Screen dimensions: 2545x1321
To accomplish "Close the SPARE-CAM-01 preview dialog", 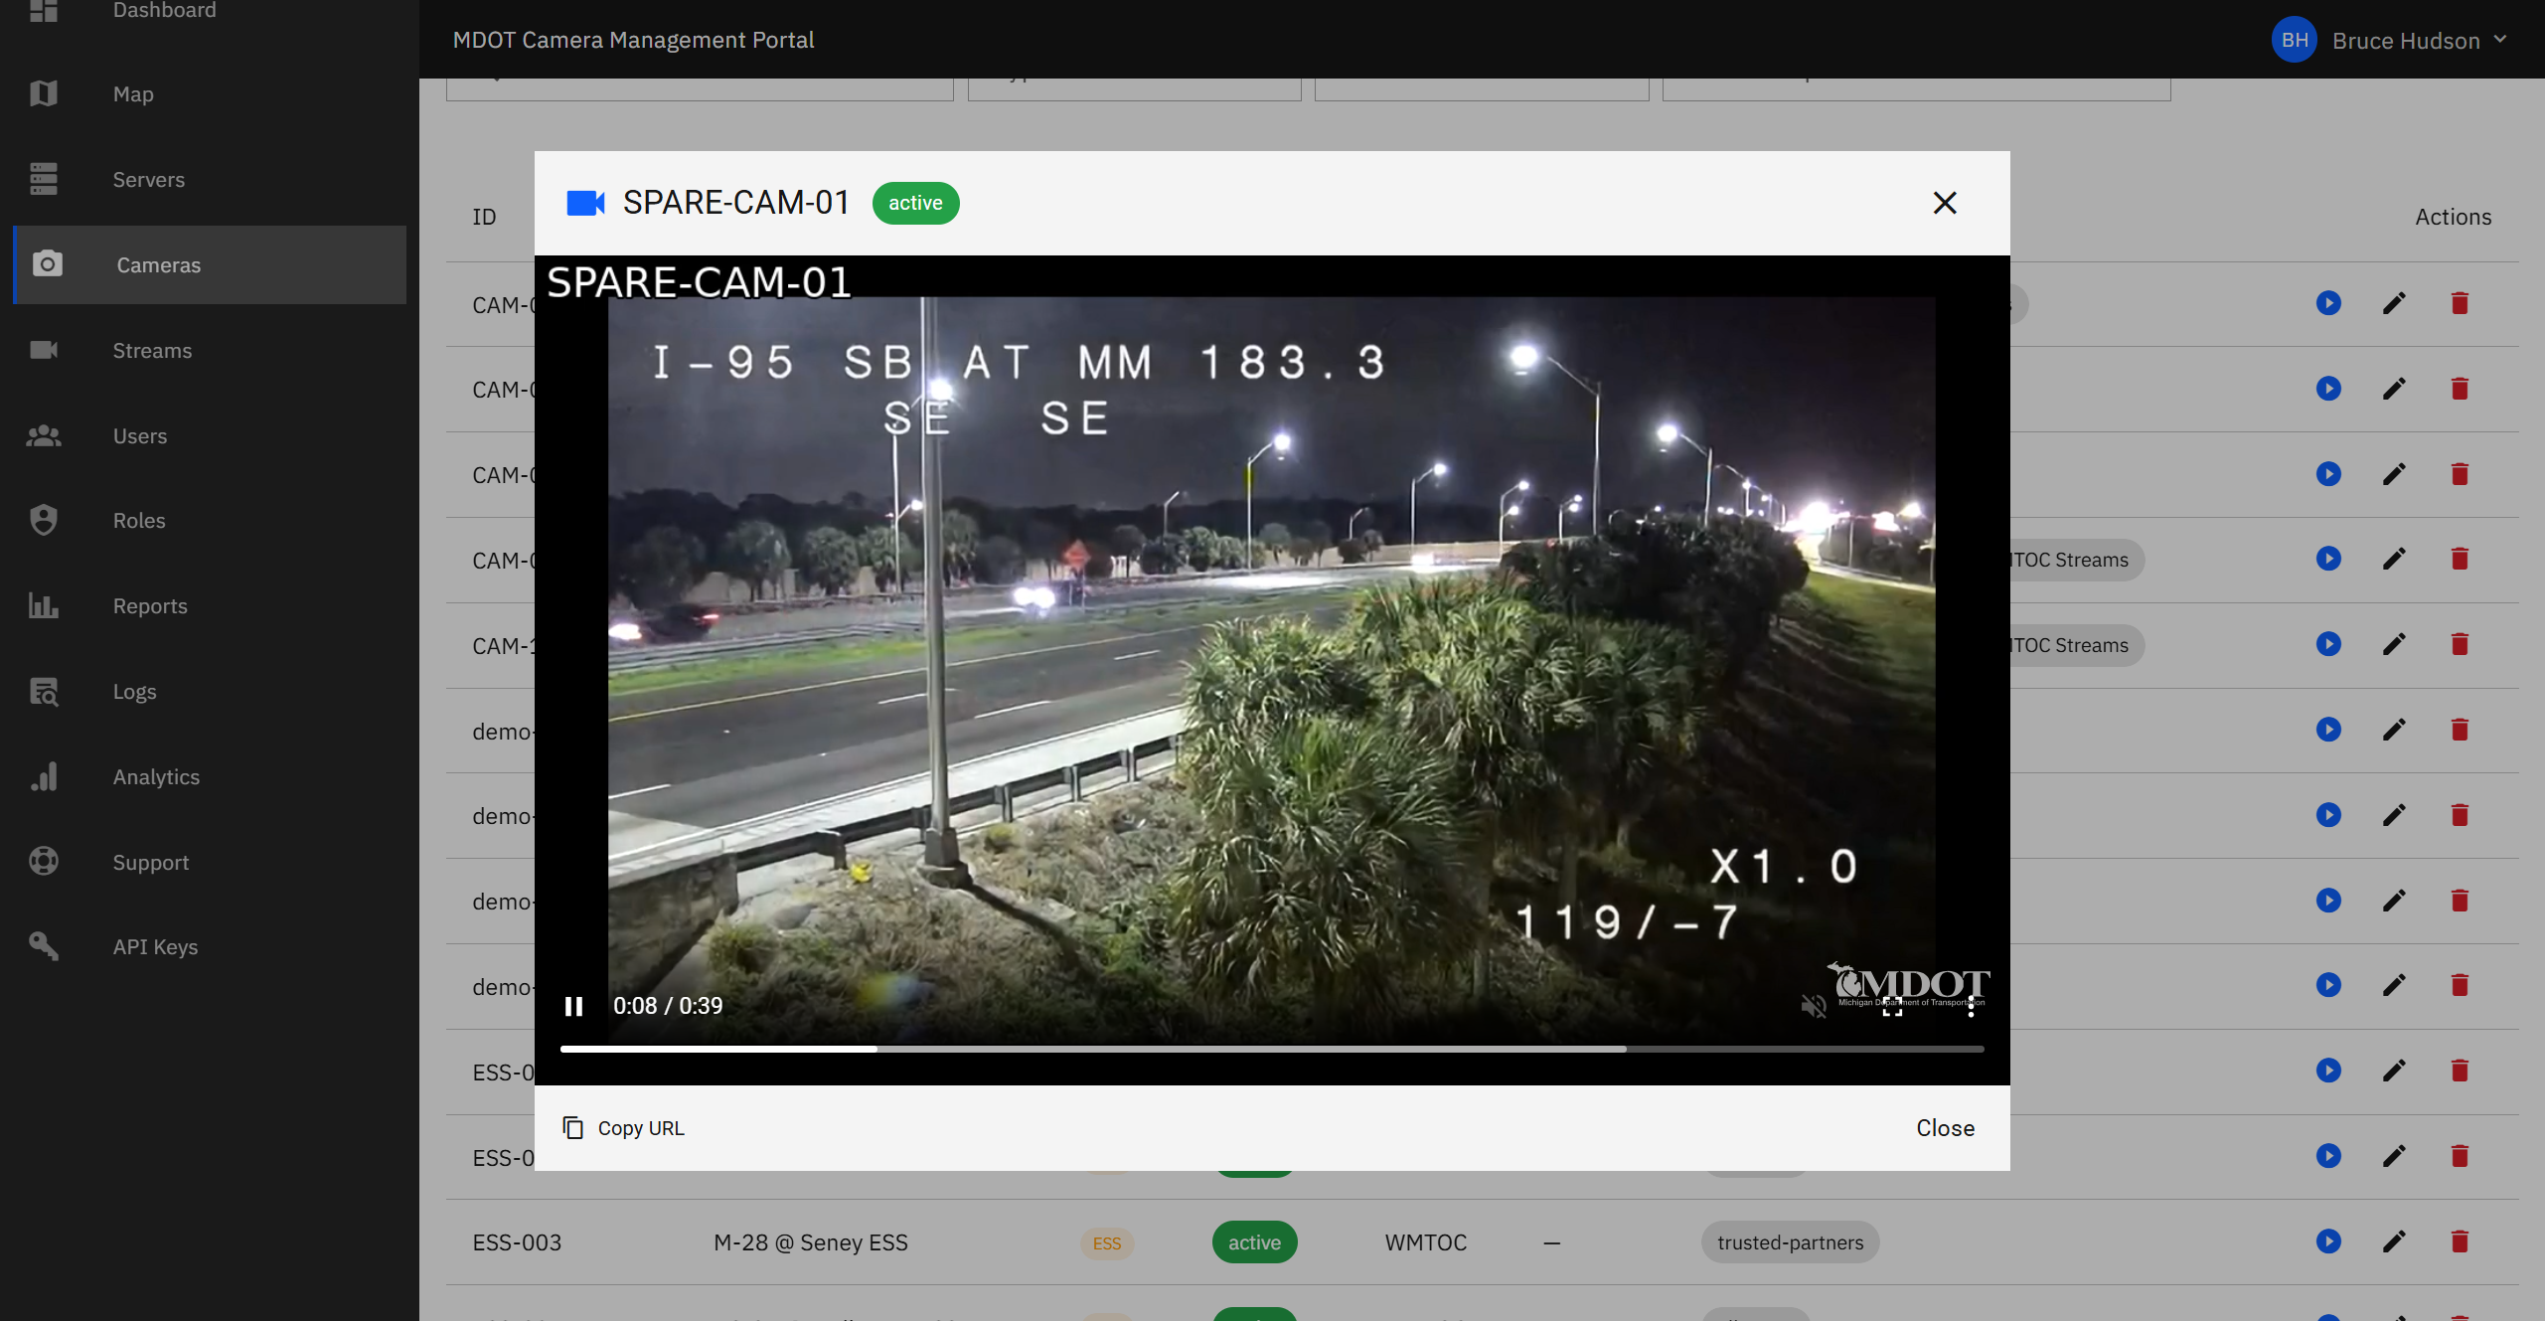I will 1944,203.
